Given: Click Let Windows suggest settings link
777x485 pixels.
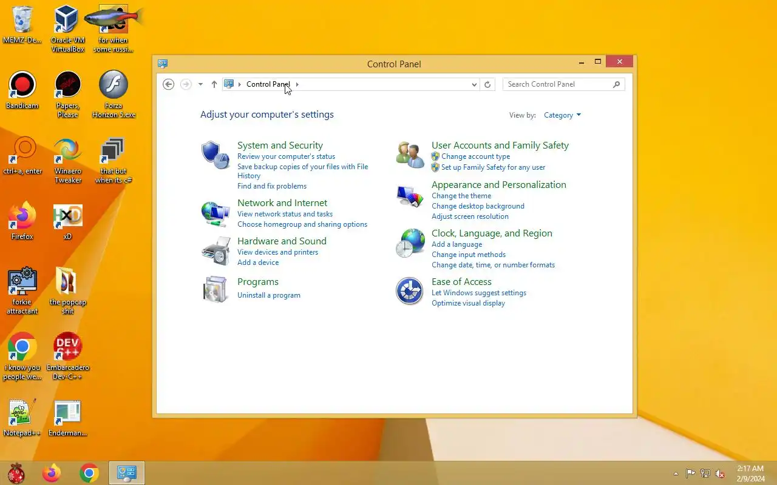Looking at the screenshot, I should pyautogui.click(x=479, y=293).
